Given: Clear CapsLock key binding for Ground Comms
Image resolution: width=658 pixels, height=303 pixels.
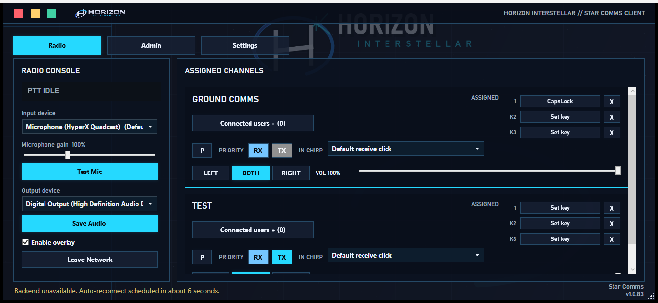Looking at the screenshot, I should point(612,101).
